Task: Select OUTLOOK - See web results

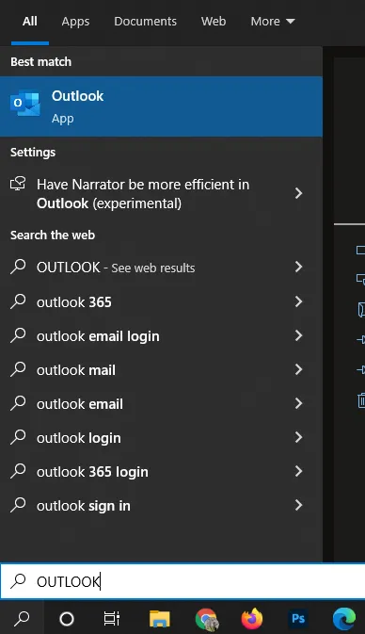Action: [x=161, y=267]
